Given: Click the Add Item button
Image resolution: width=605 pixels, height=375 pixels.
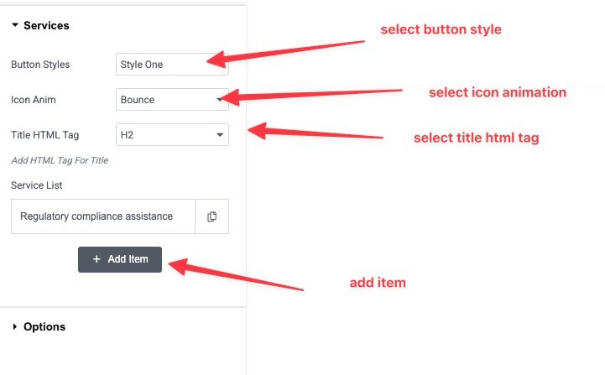Looking at the screenshot, I should [120, 259].
